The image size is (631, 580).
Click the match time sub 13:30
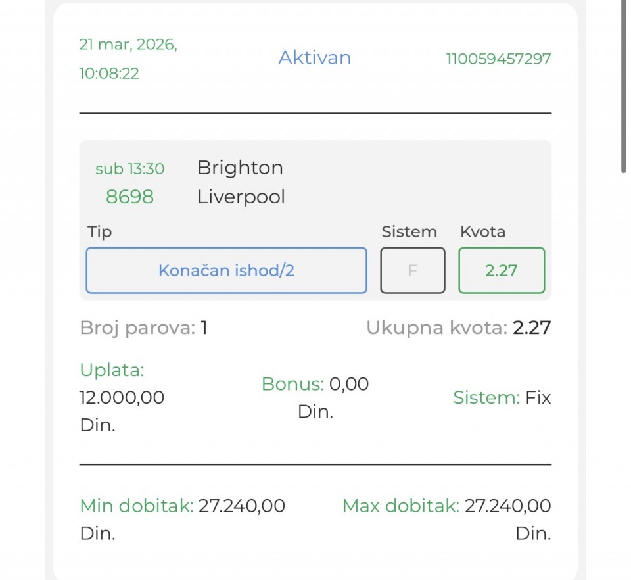[x=129, y=169]
